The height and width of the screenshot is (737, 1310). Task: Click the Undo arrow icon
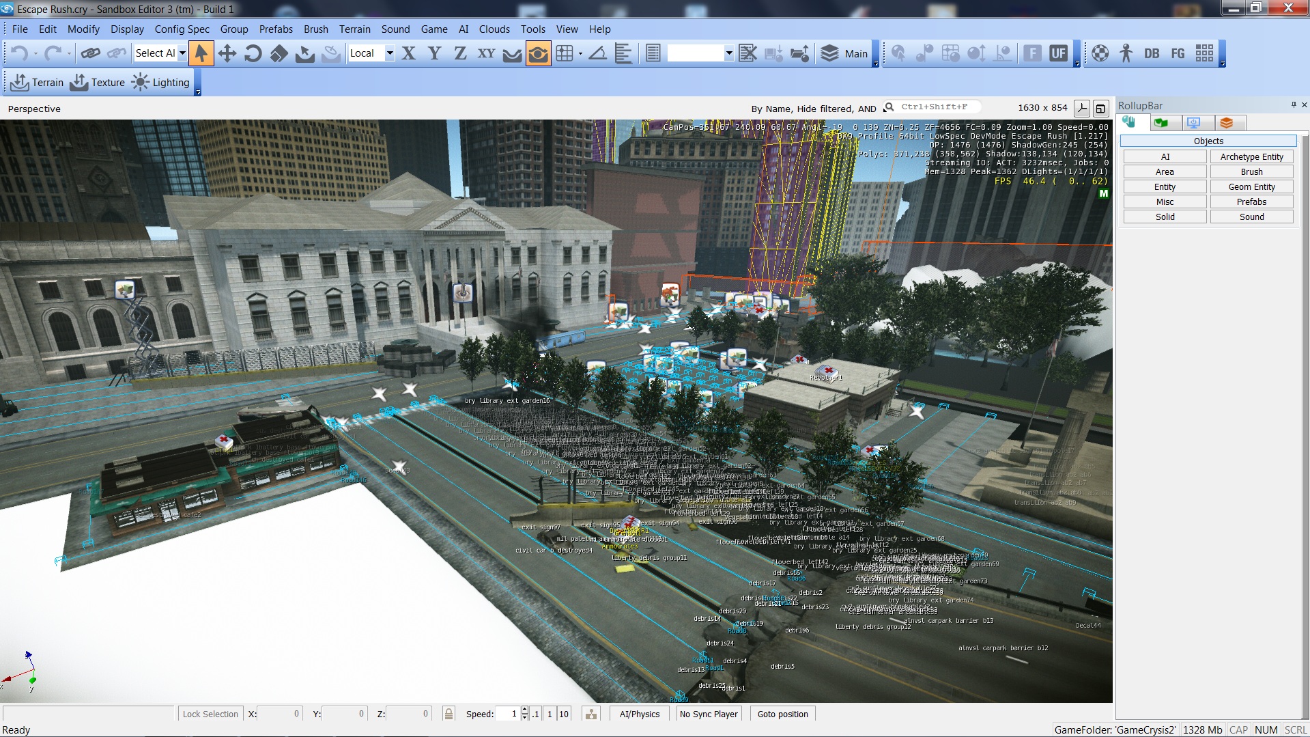point(19,53)
